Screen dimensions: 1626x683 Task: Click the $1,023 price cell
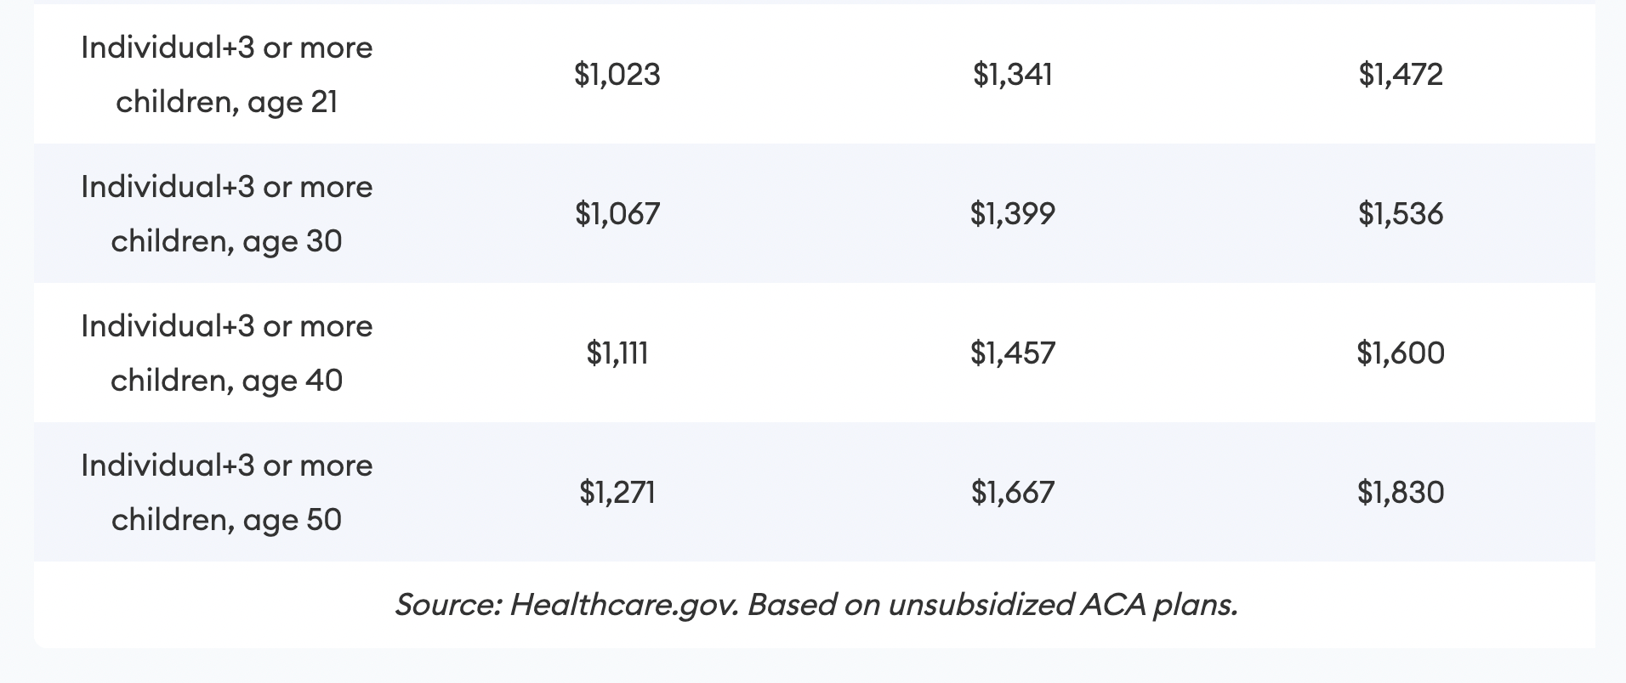[617, 75]
